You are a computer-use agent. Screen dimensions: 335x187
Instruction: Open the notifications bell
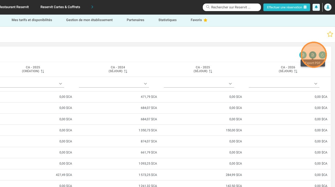coord(316,7)
